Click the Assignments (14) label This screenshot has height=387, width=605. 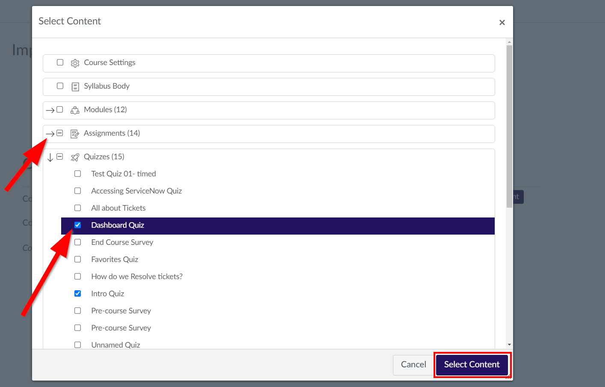pyautogui.click(x=112, y=133)
